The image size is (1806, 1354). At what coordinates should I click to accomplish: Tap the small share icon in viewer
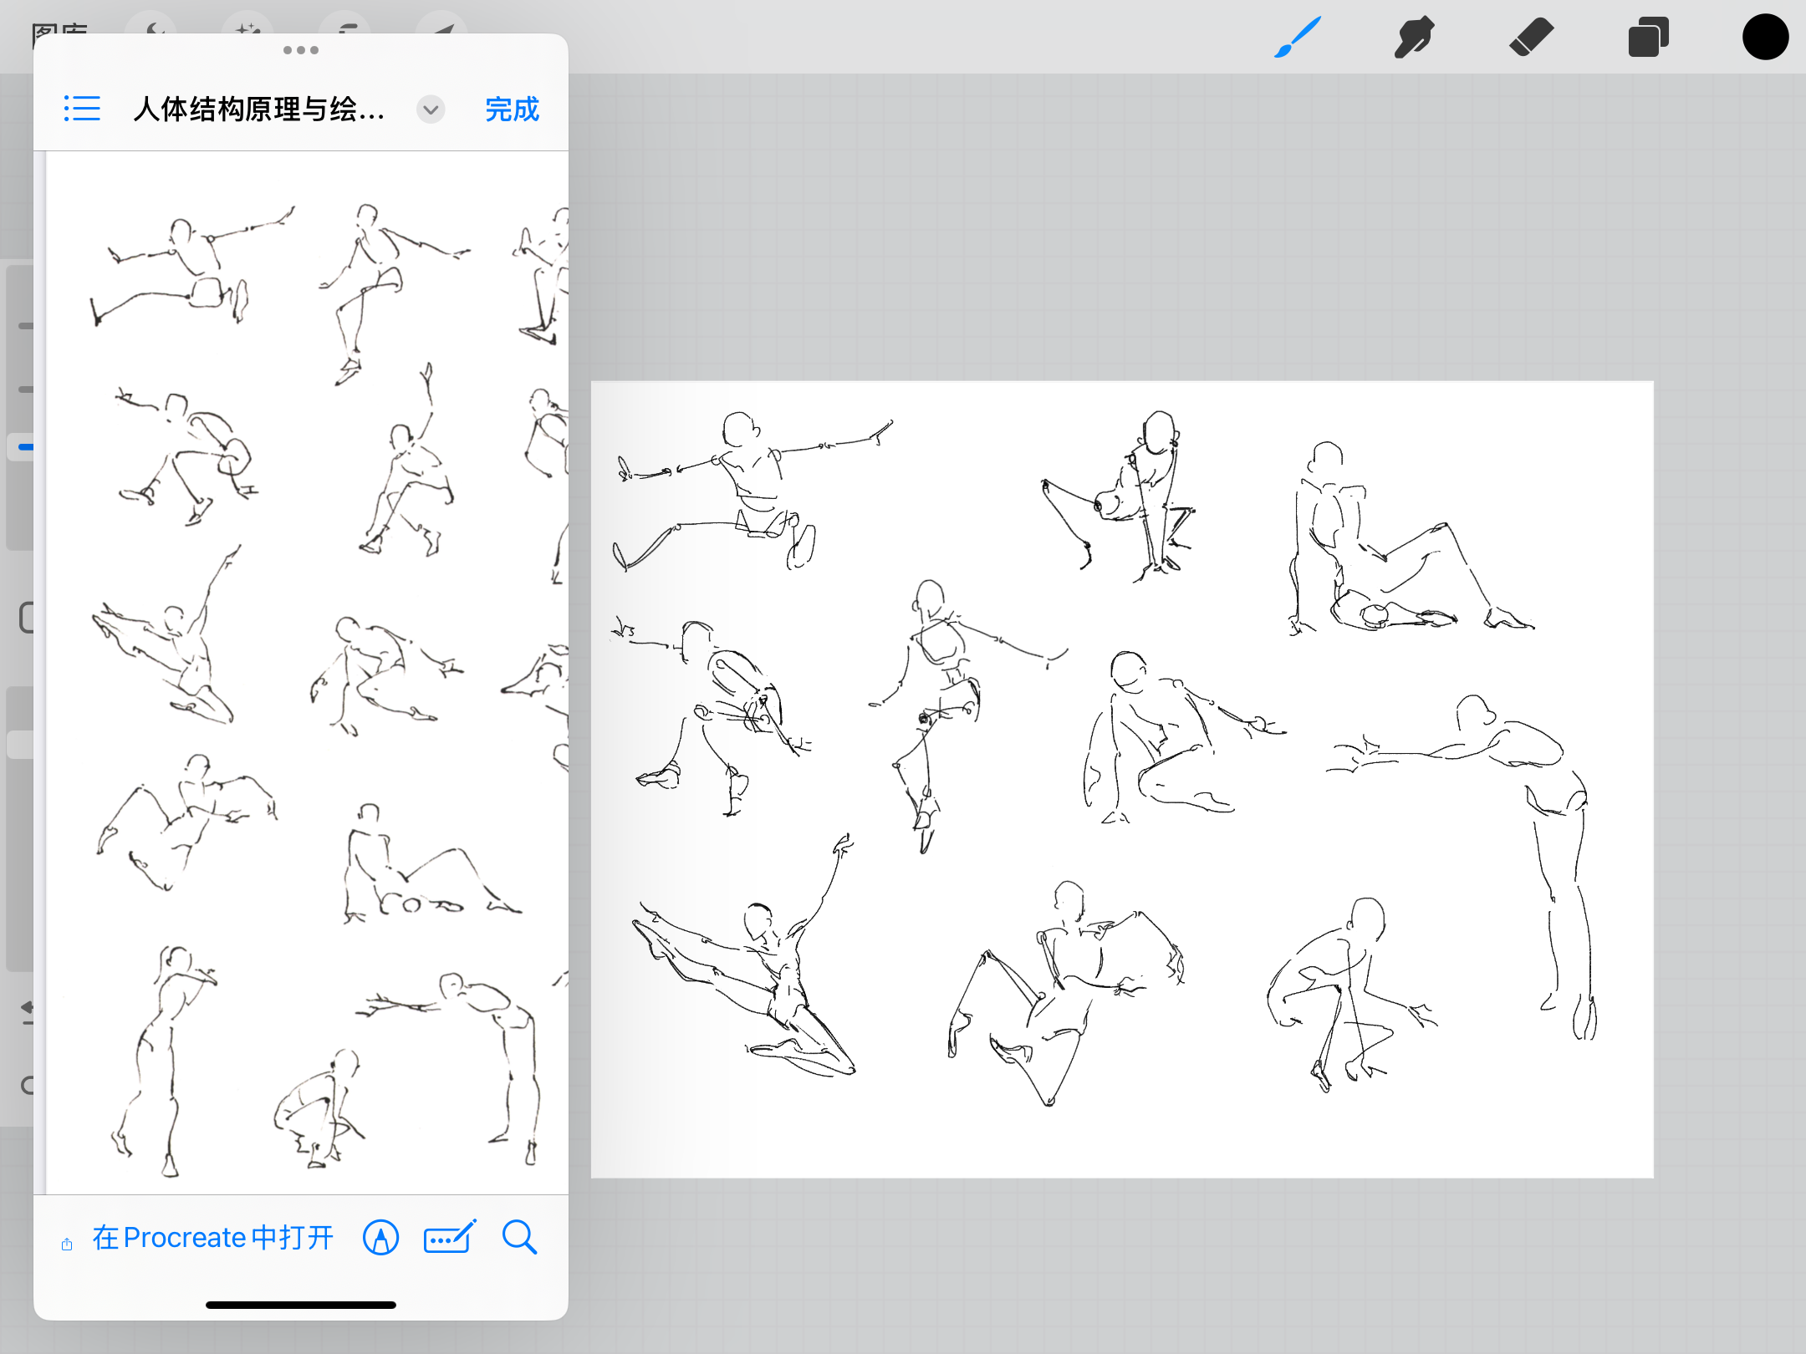tap(67, 1245)
